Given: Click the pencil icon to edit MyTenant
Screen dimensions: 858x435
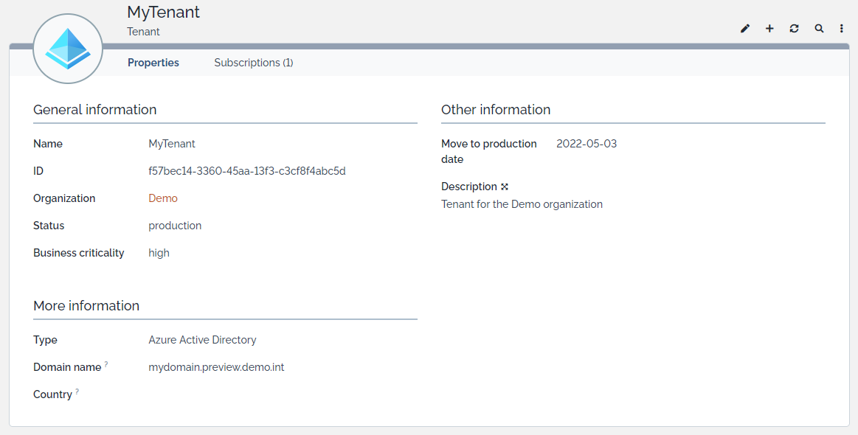Looking at the screenshot, I should [x=745, y=29].
